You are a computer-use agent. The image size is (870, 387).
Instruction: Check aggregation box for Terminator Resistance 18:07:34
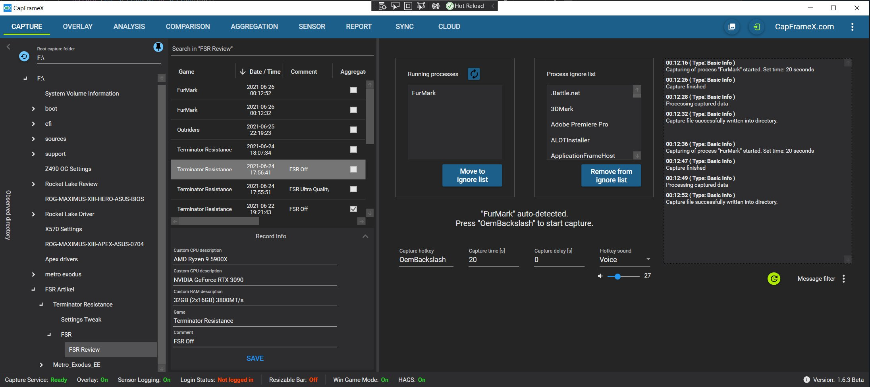353,149
